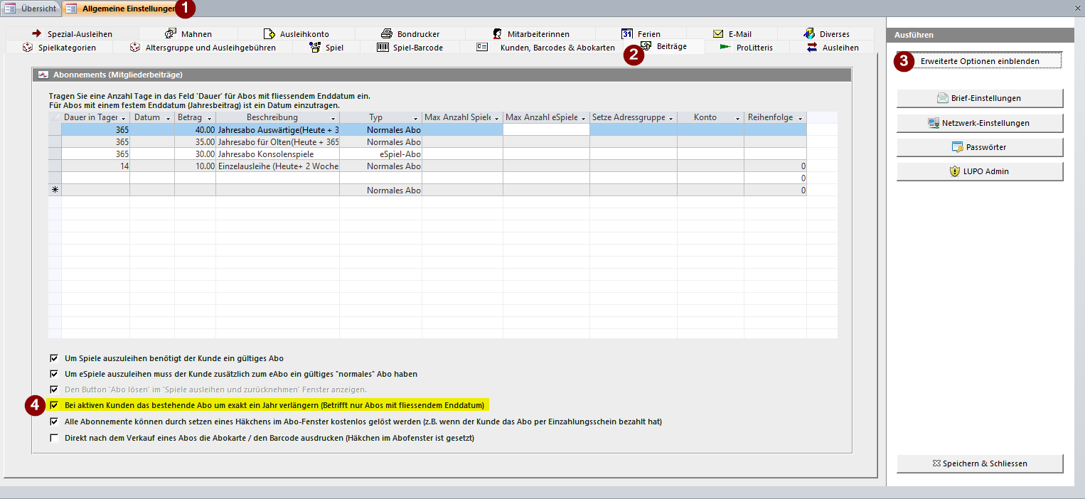Click the barcode icon on Spiel-Barcode tab
The image size is (1085, 499).
coord(383,48)
